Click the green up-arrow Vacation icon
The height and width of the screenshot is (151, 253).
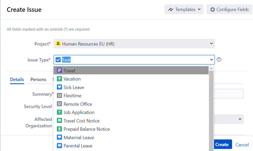coord(59,79)
